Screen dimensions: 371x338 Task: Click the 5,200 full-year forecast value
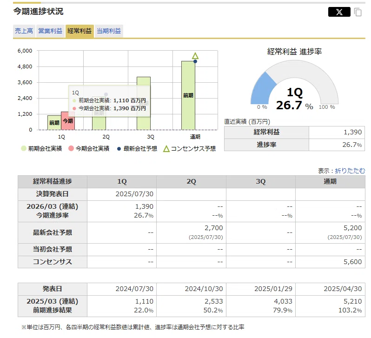pos(352,228)
